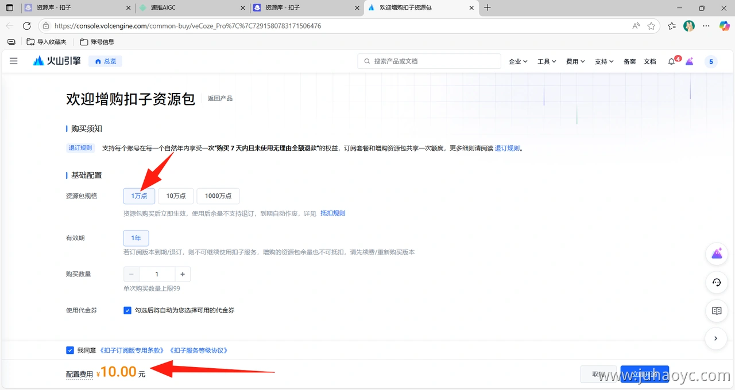Screen dimensions: 735x390
Task: Click the 取消 button
Action: (x=598, y=375)
